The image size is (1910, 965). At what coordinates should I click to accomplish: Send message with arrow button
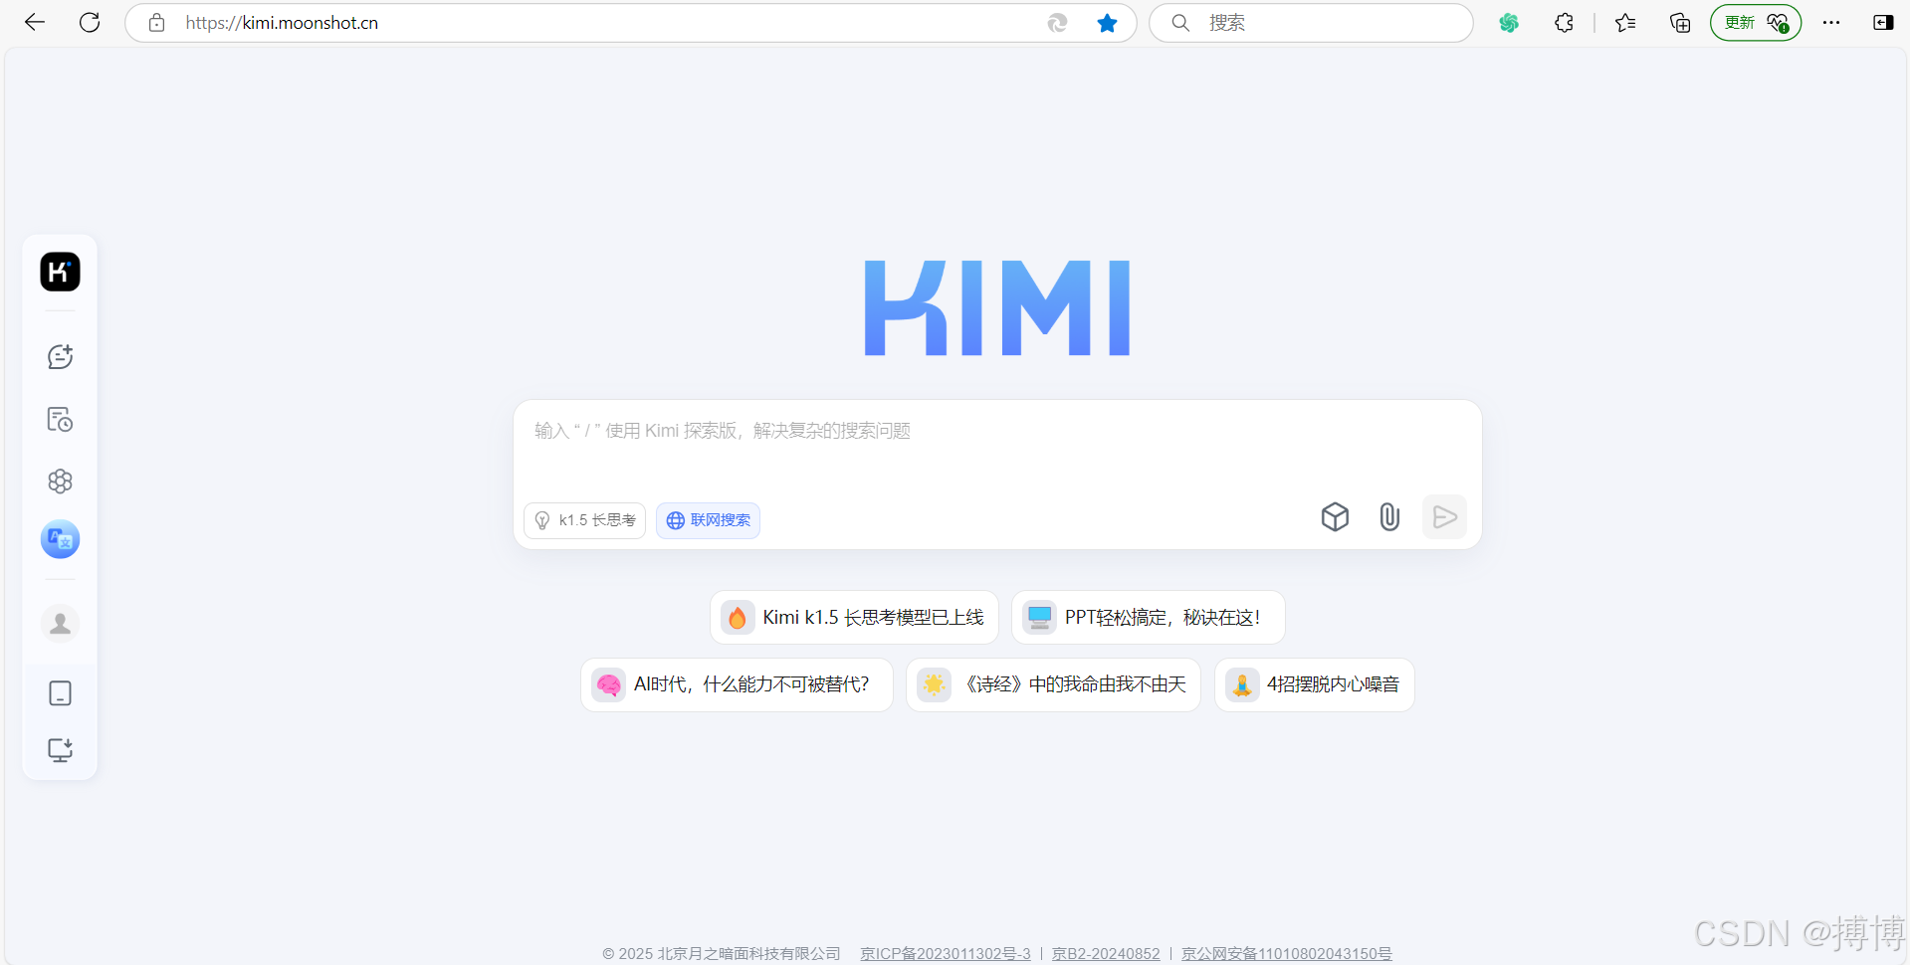[x=1444, y=516]
